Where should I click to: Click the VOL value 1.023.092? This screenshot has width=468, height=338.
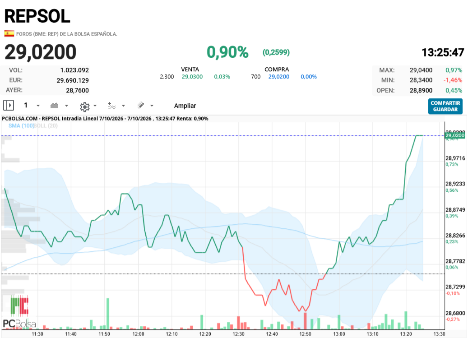[x=74, y=70]
